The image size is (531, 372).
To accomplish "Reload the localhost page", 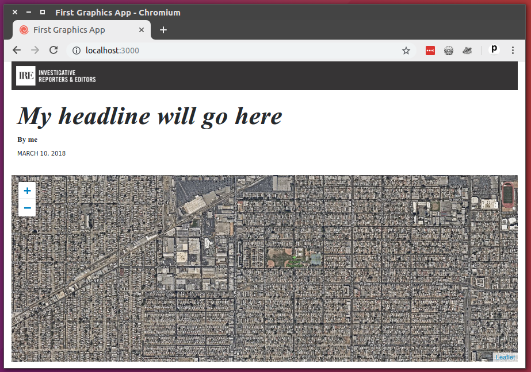I will click(54, 51).
